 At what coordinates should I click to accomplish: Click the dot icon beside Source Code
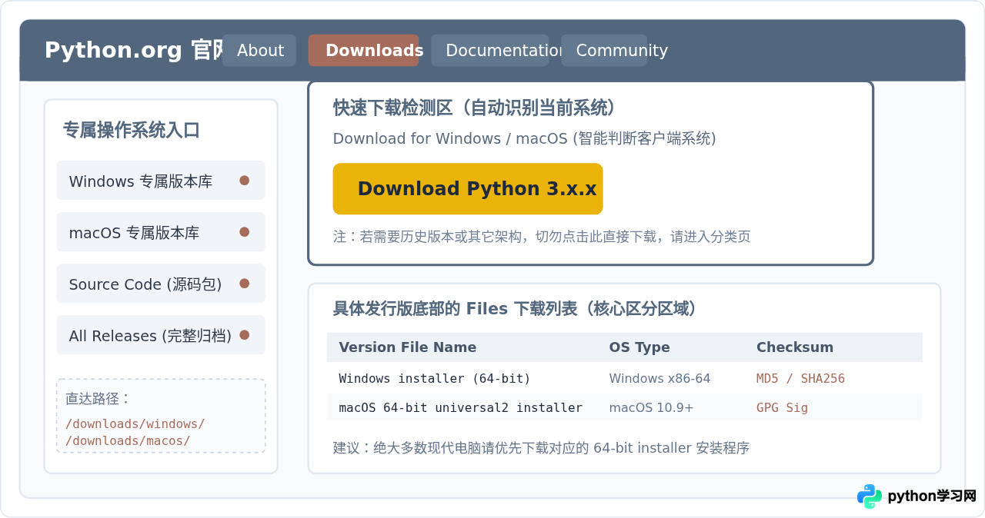click(244, 284)
